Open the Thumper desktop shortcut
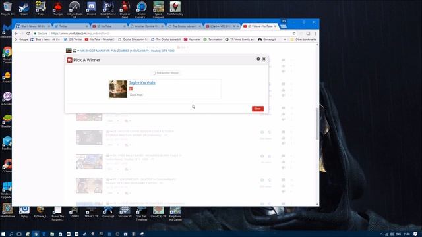 pos(57,9)
